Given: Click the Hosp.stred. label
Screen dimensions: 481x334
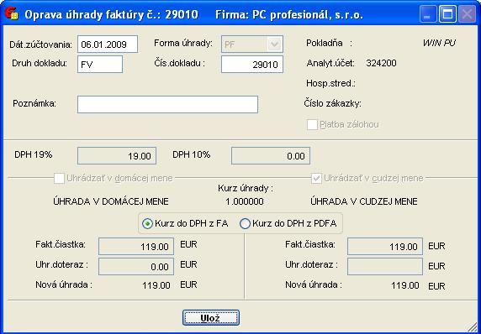Looking at the screenshot, I should (330, 83).
